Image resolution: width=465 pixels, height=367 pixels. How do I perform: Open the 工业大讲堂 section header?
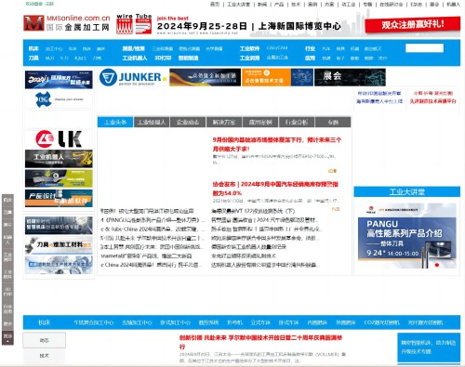[x=406, y=192]
